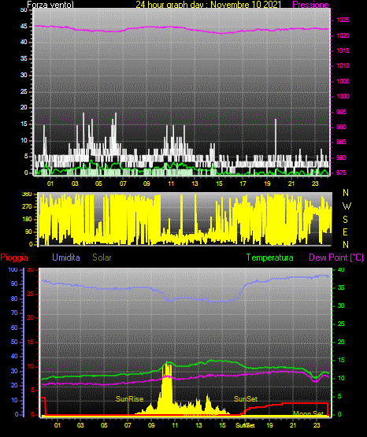Click the 40 temperature axis value
Screen dimensions: 367x437
(x=341, y=269)
